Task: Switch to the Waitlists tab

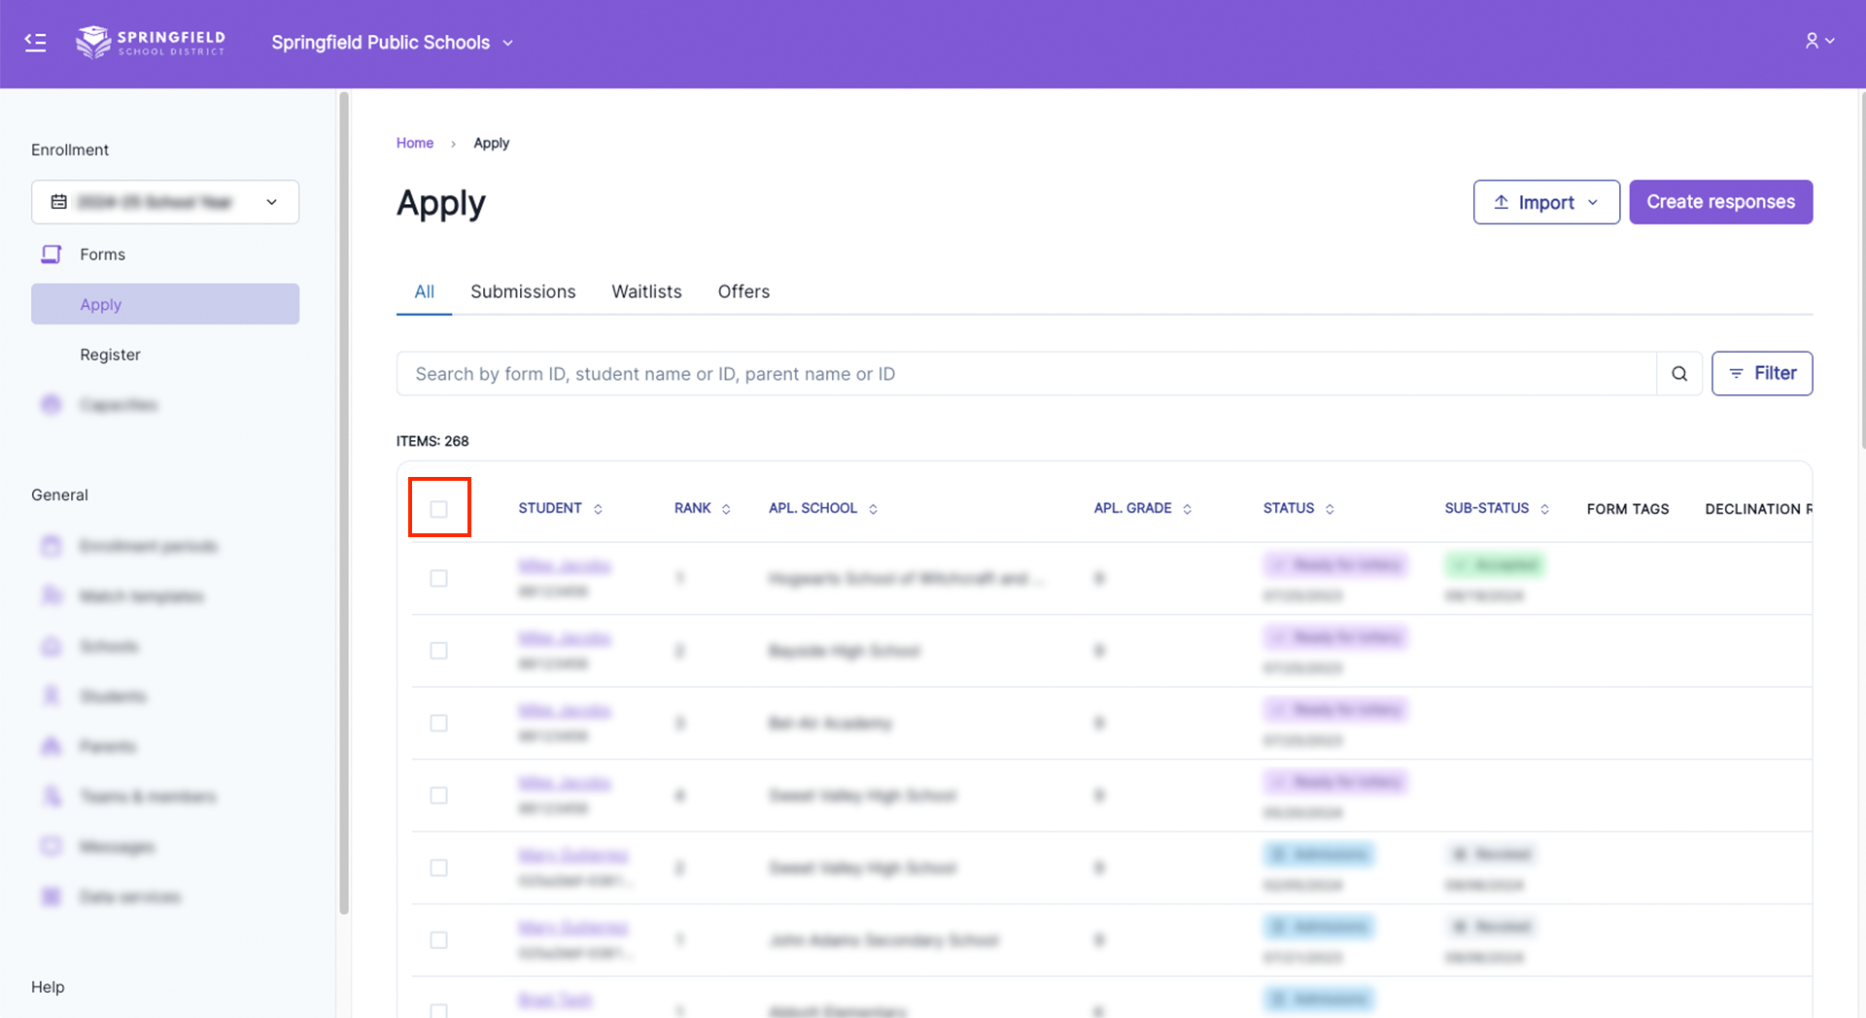Action: (x=646, y=291)
